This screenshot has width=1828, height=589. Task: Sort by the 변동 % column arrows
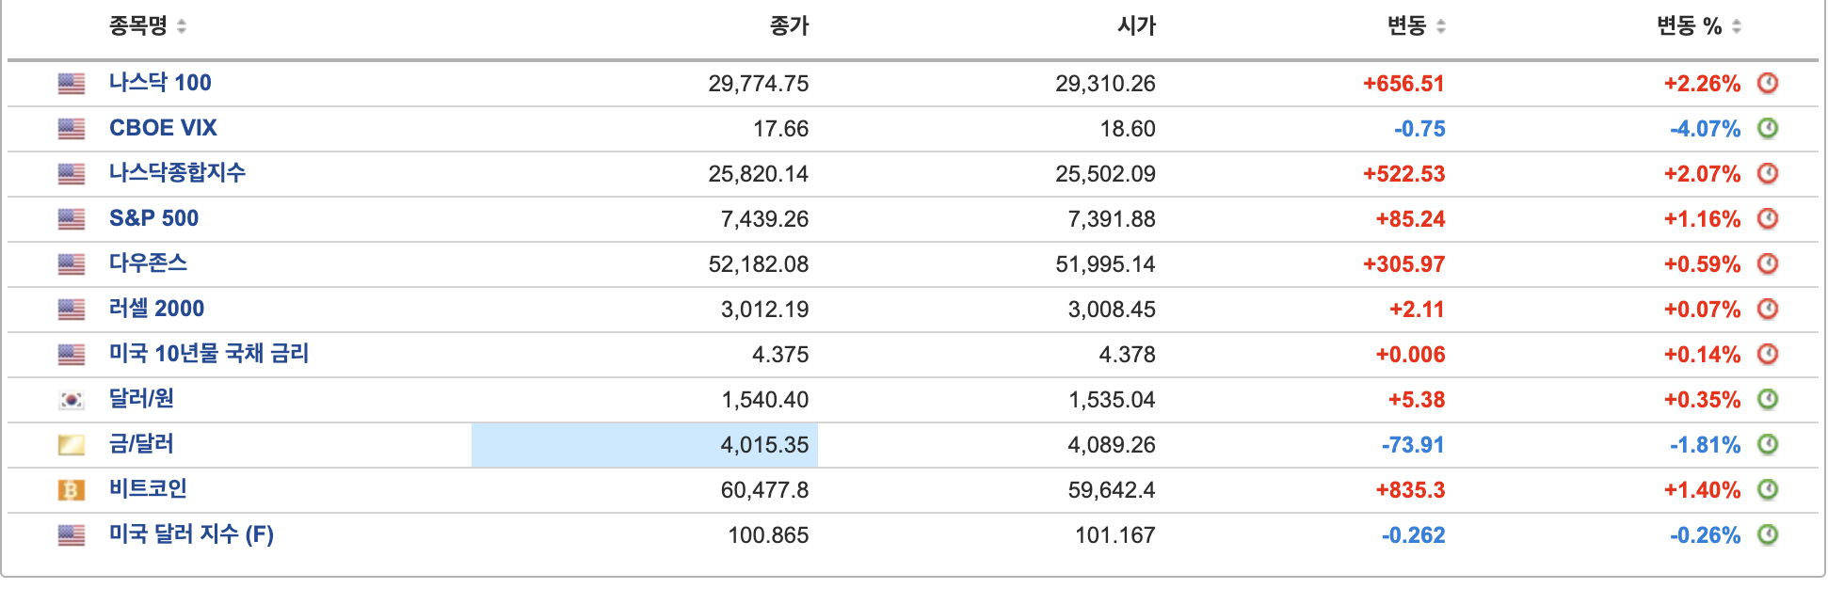coord(1737,26)
